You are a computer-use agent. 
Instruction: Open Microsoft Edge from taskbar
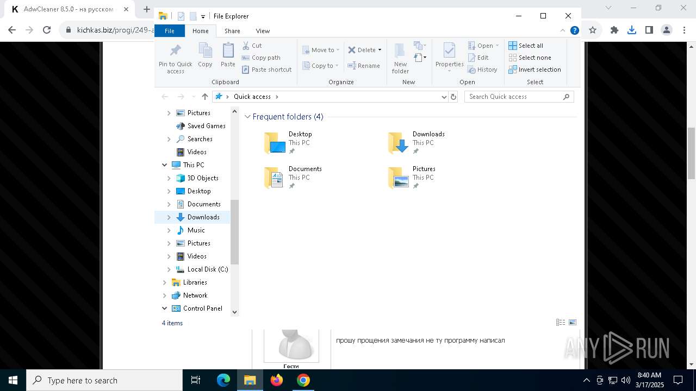(x=223, y=380)
